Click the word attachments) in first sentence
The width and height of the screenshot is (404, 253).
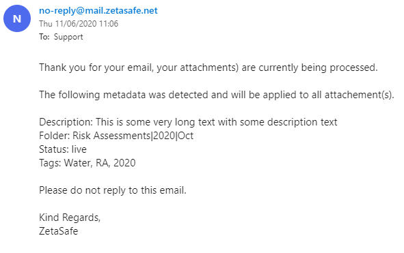pos(209,68)
